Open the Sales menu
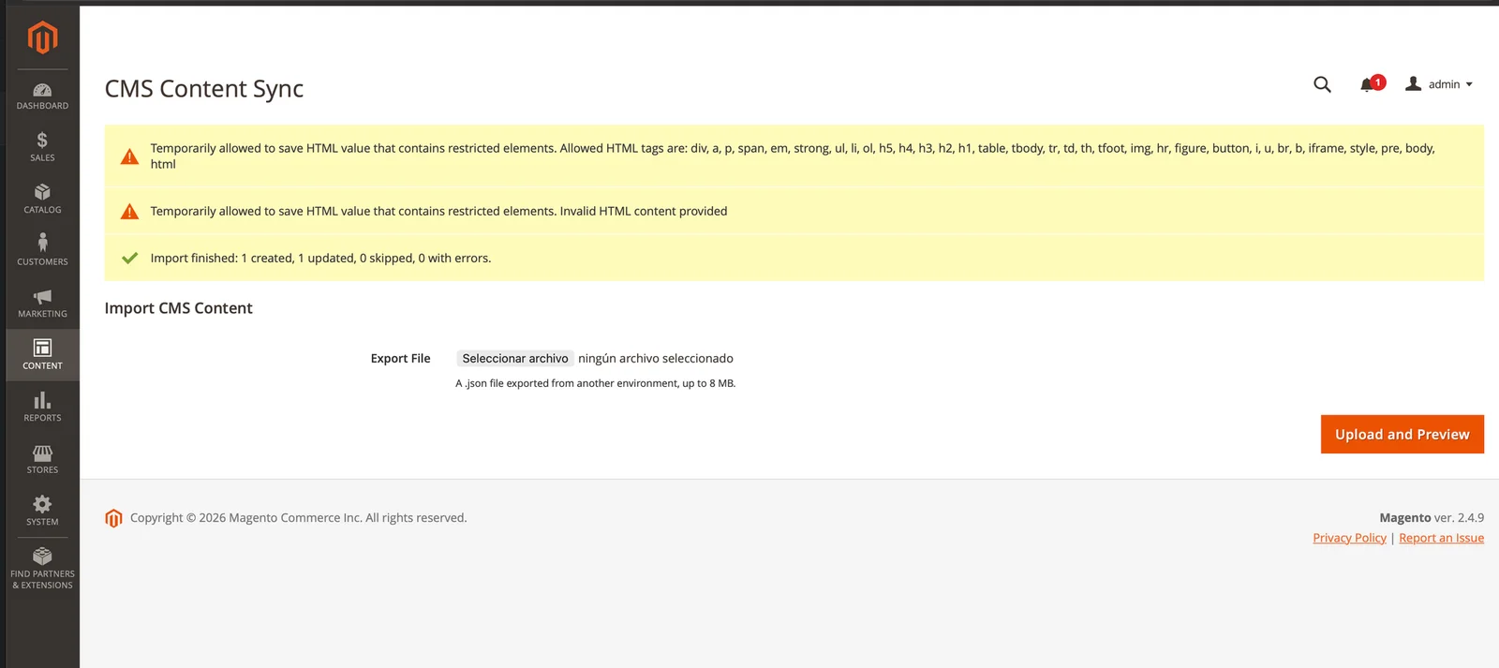This screenshot has width=1499, height=668. pos(42,147)
